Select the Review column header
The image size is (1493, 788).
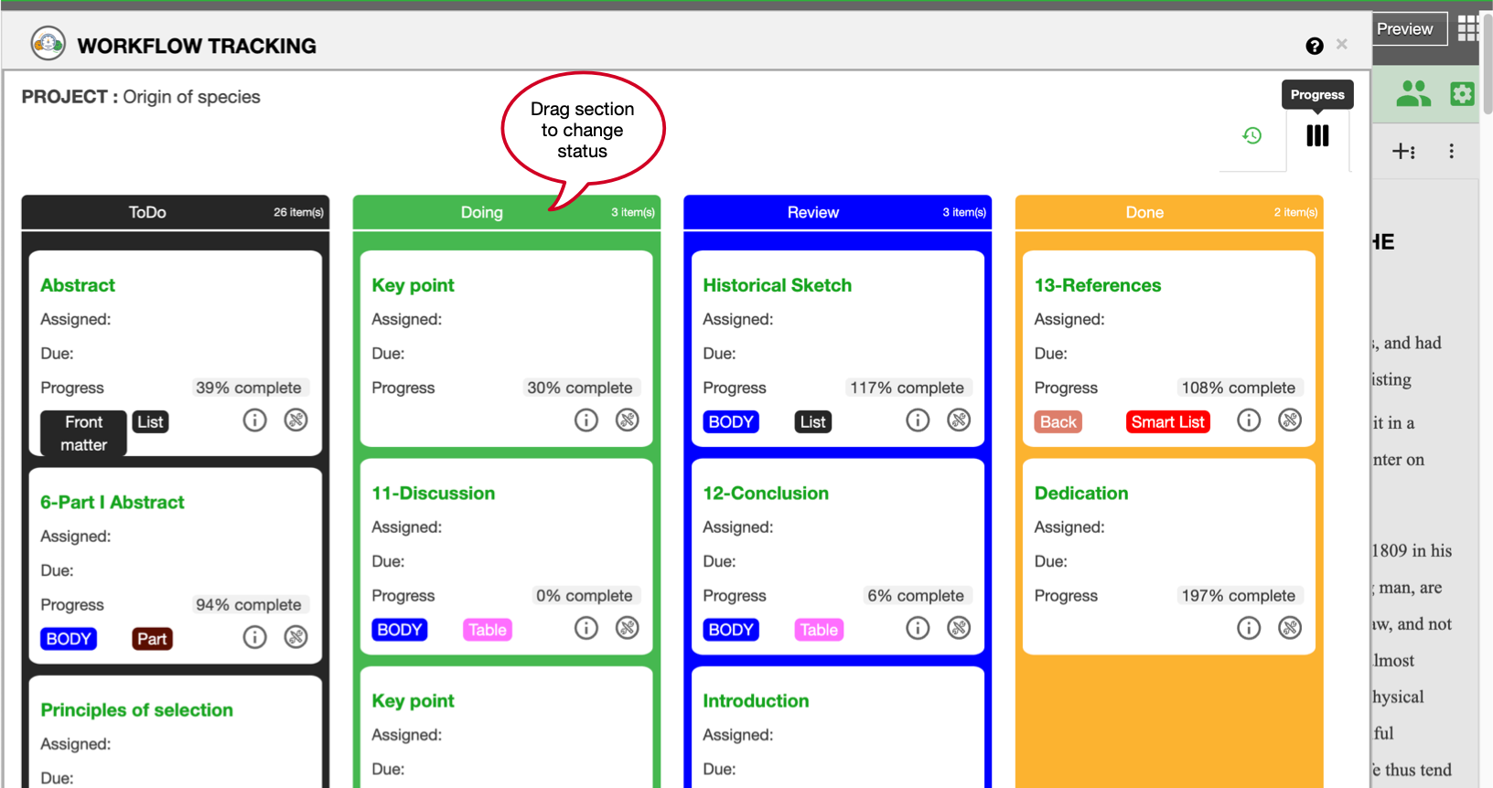812,212
